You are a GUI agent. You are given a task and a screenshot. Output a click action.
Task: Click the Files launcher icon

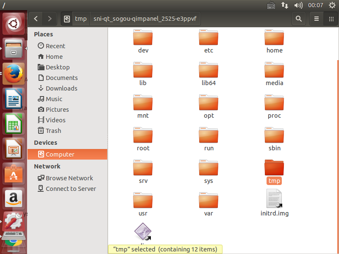tap(14, 48)
